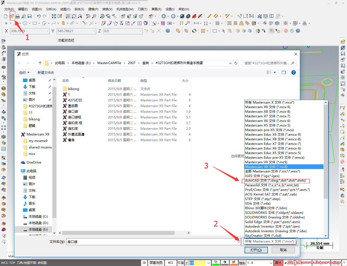This screenshot has height=266, width=347.
Task: Click the cylinder solid primitive icon
Action: point(63,23)
